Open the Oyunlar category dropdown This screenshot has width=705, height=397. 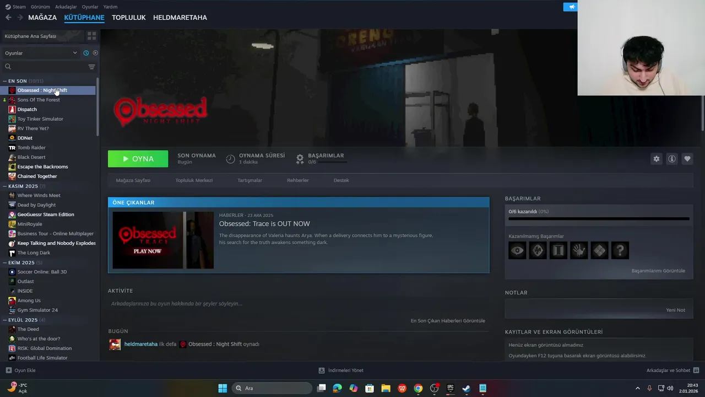[41, 53]
